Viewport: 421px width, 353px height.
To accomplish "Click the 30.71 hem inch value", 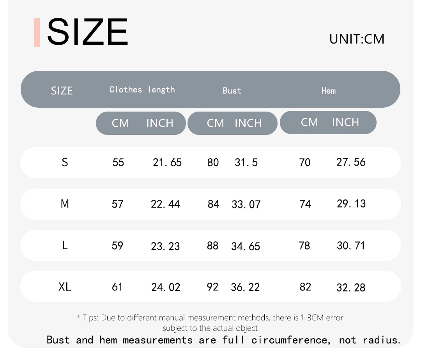I will coord(351,246).
